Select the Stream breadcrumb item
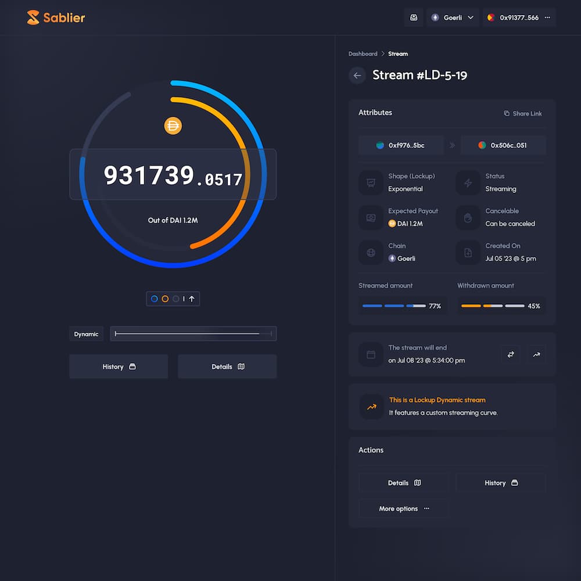This screenshot has width=581, height=581. [x=398, y=53]
